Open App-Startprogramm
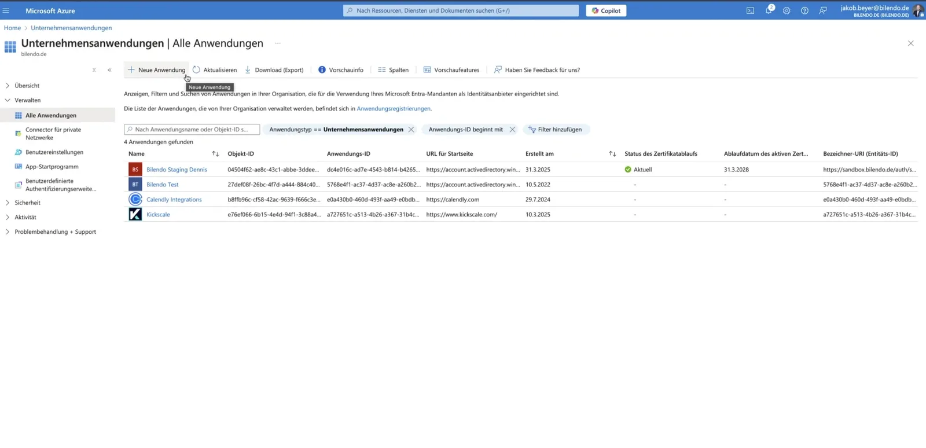 tap(46, 167)
